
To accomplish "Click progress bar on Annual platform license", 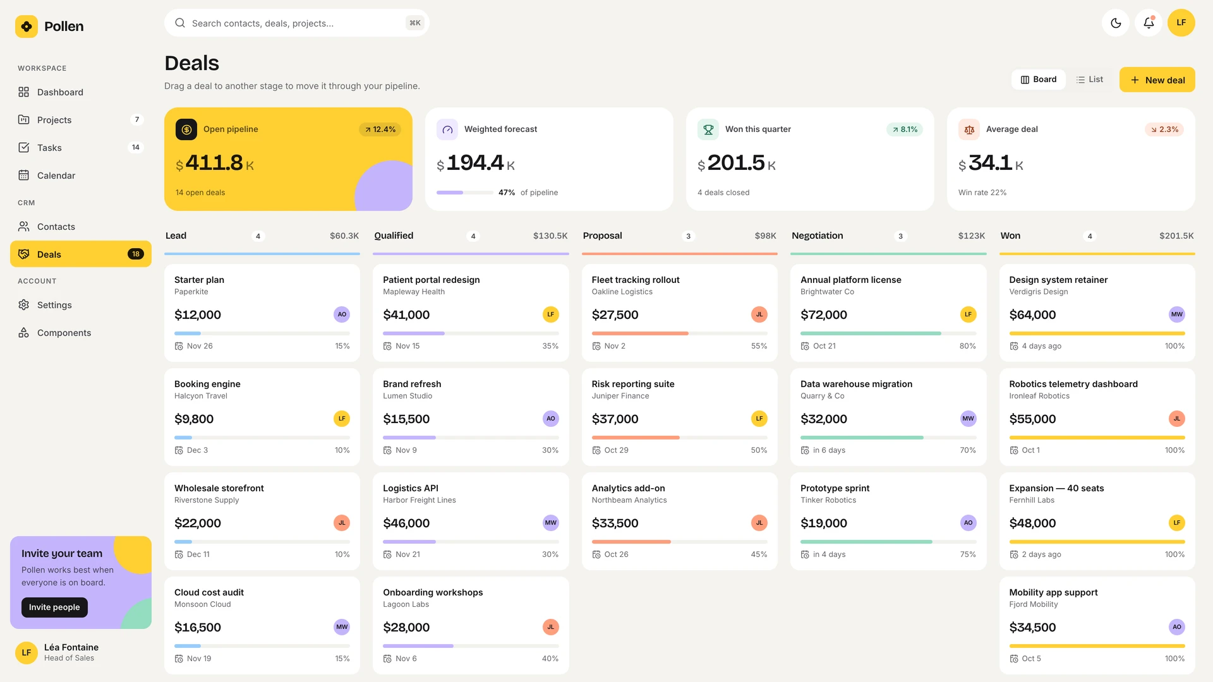I will pos(888,333).
